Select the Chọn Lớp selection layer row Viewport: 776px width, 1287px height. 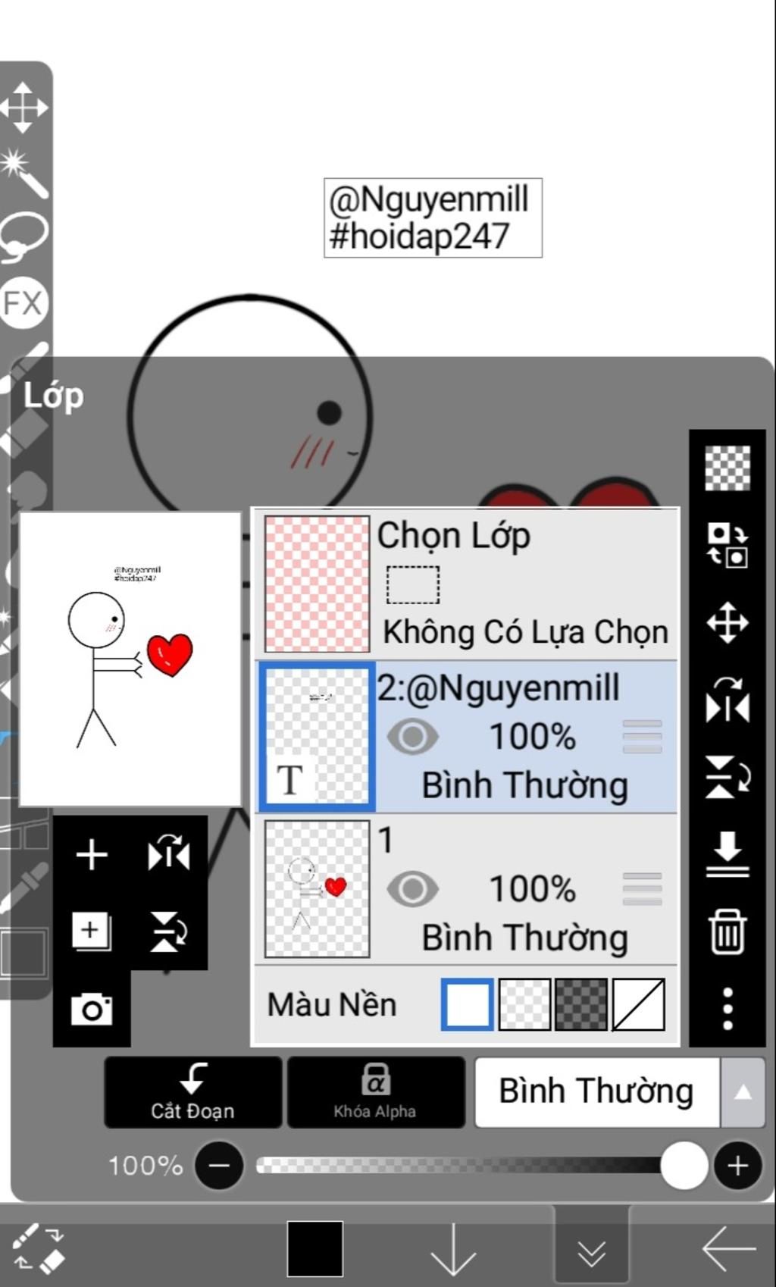[465, 584]
